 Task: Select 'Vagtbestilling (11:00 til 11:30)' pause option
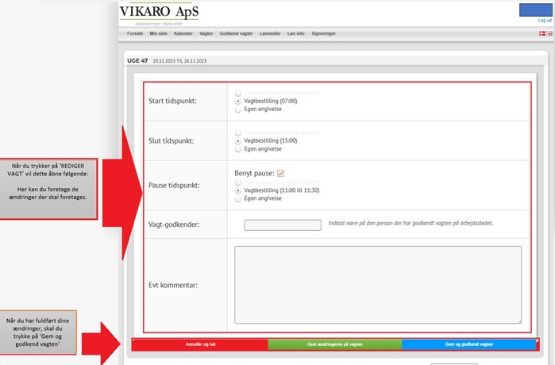[x=238, y=191]
